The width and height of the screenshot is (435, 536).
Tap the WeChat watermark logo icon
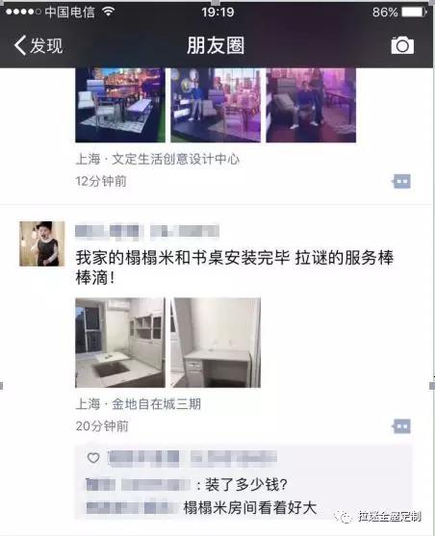tap(344, 517)
